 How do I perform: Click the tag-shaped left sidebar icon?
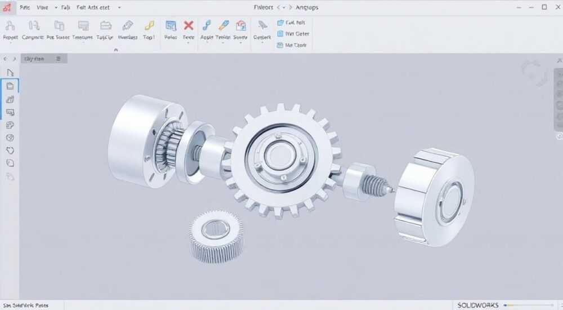10,150
